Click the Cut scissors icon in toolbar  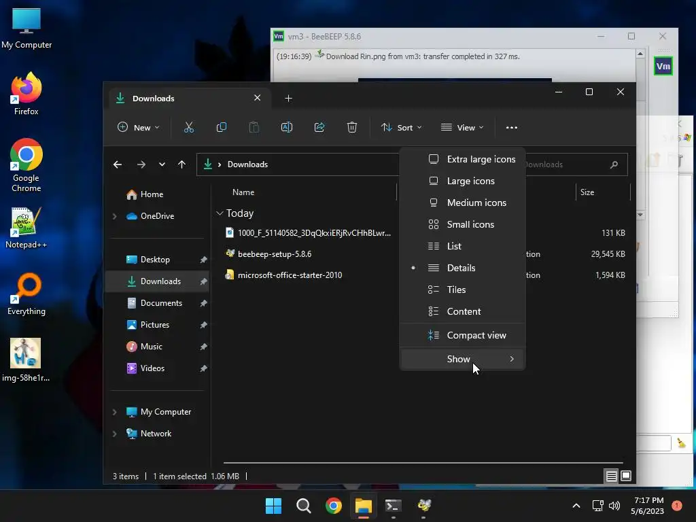click(189, 127)
